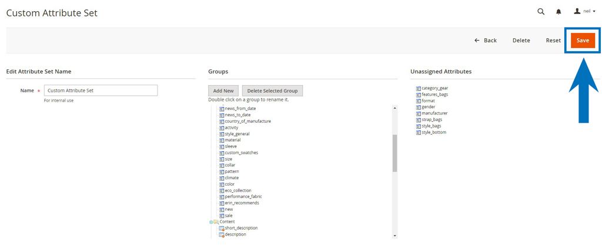
Task: Select color attribute icon
Action: [222, 184]
